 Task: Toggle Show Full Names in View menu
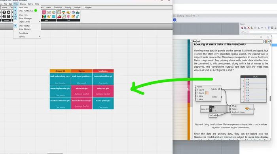(27, 11)
